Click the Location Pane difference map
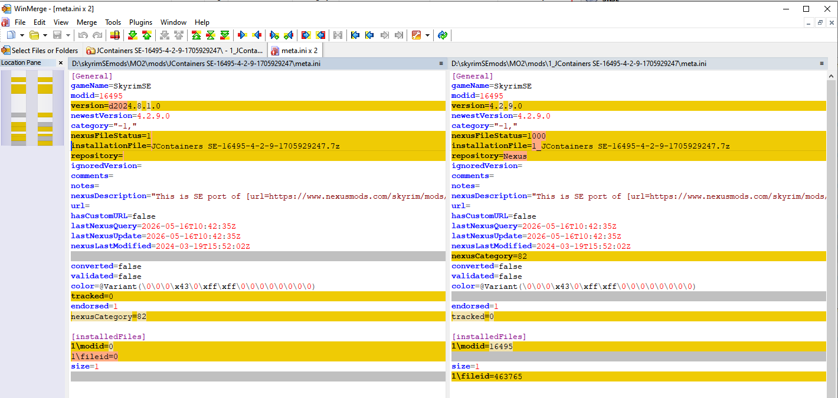The image size is (838, 398). coord(32,108)
